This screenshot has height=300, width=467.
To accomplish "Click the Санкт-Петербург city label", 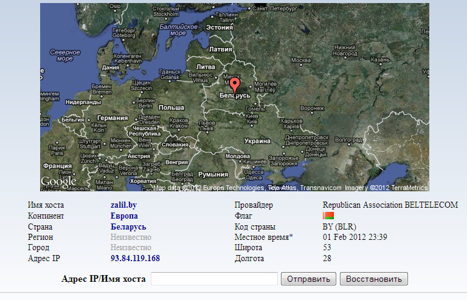I will (275, 9).
